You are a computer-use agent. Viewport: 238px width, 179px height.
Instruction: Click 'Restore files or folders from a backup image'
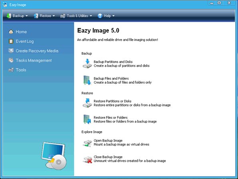[125, 121]
